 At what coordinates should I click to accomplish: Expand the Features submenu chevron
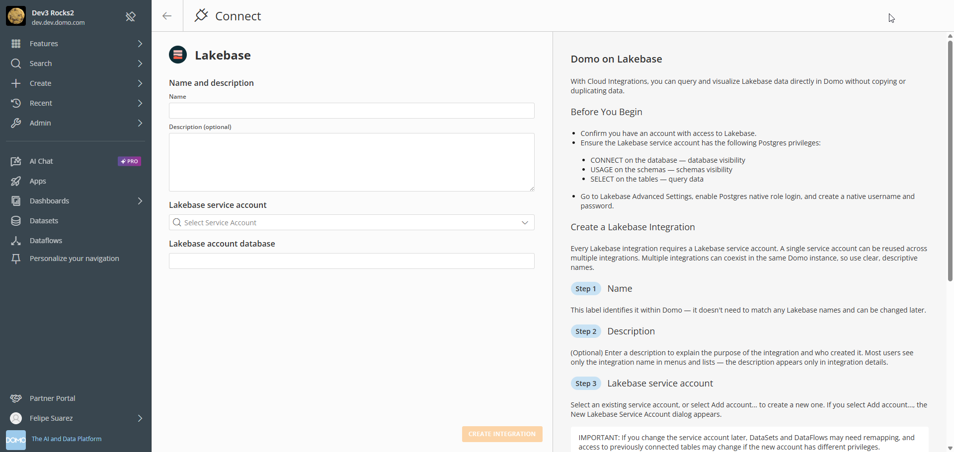click(x=140, y=44)
